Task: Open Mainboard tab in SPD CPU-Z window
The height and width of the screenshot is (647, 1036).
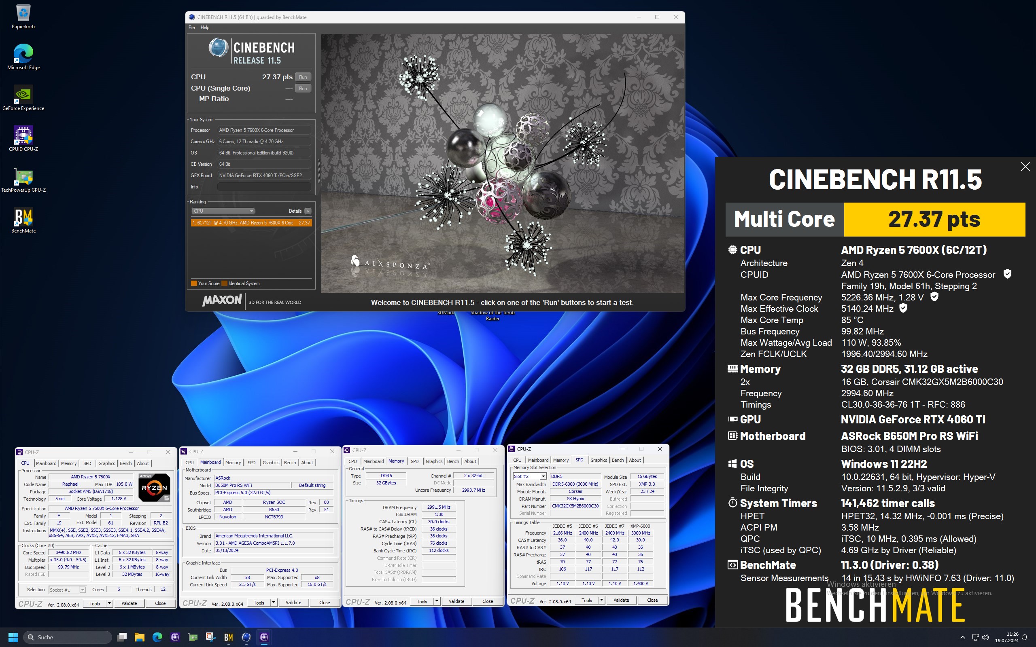Action: (538, 460)
